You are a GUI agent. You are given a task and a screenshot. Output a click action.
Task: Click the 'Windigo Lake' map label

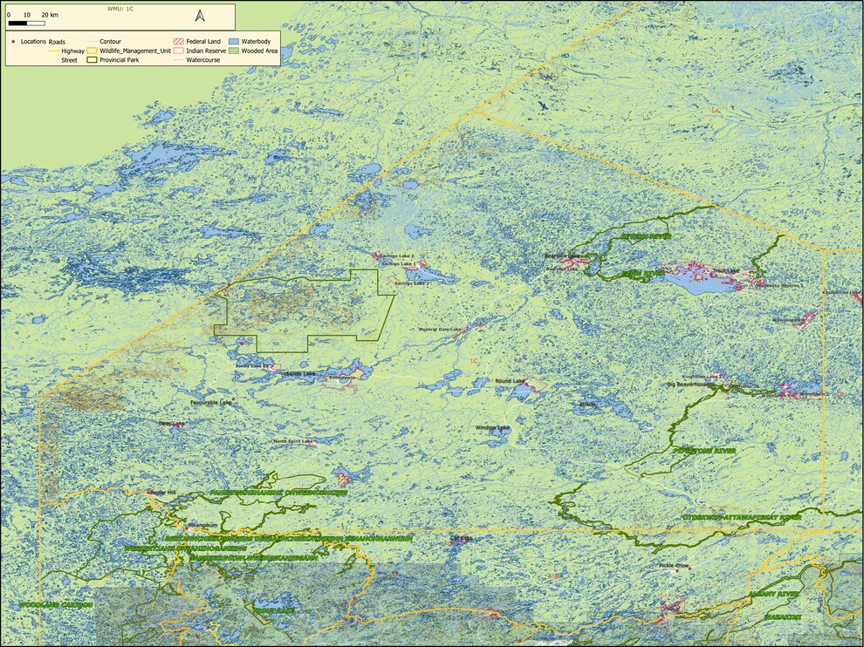pos(492,428)
